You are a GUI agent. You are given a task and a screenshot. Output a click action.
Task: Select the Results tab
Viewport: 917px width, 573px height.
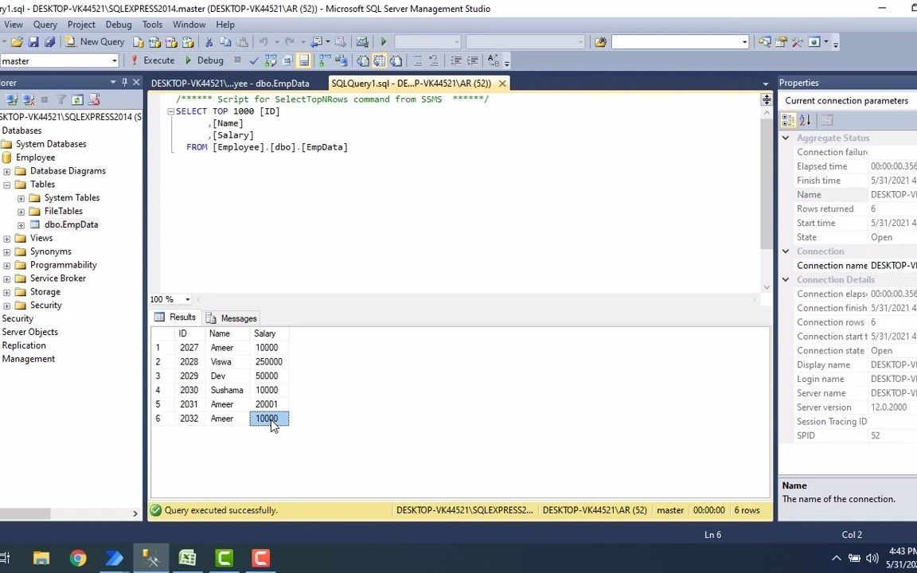coord(175,317)
